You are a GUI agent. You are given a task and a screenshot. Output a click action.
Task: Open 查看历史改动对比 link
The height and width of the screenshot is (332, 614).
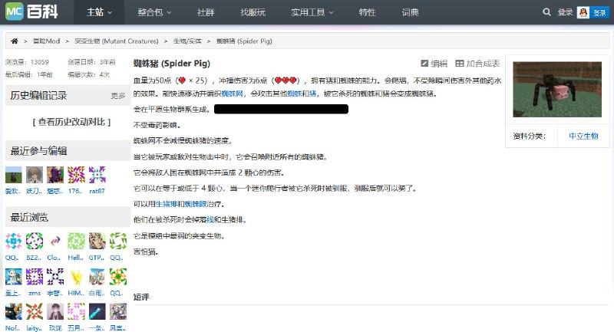click(71, 122)
